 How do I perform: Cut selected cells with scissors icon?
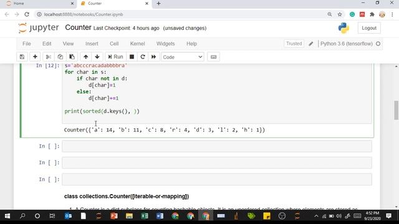point(49,57)
